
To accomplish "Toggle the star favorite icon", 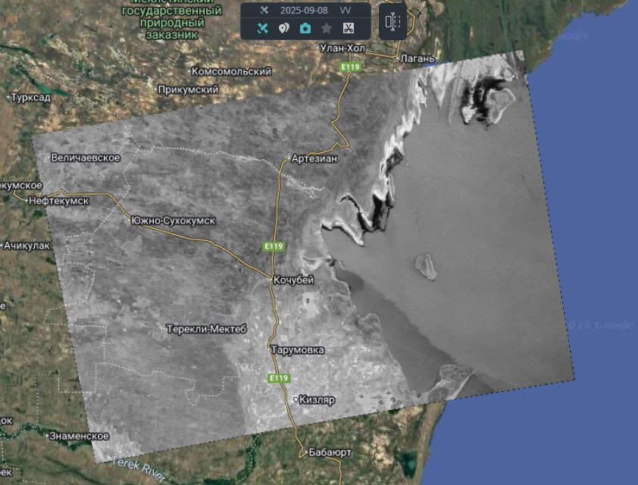I will 327,29.
